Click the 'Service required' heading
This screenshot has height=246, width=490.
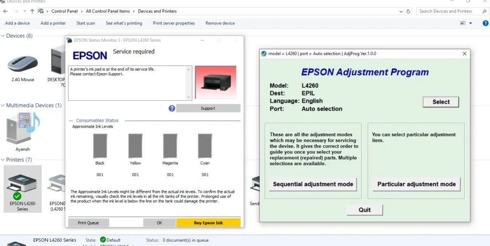(x=134, y=52)
